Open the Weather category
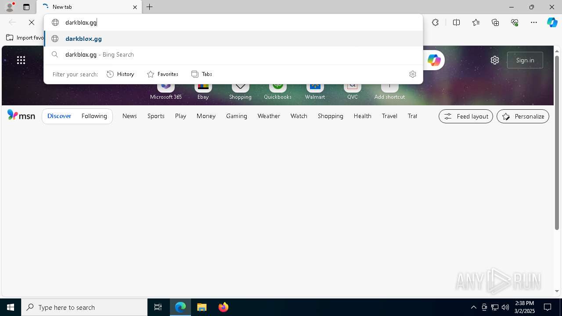The width and height of the screenshot is (562, 316). pos(269,116)
